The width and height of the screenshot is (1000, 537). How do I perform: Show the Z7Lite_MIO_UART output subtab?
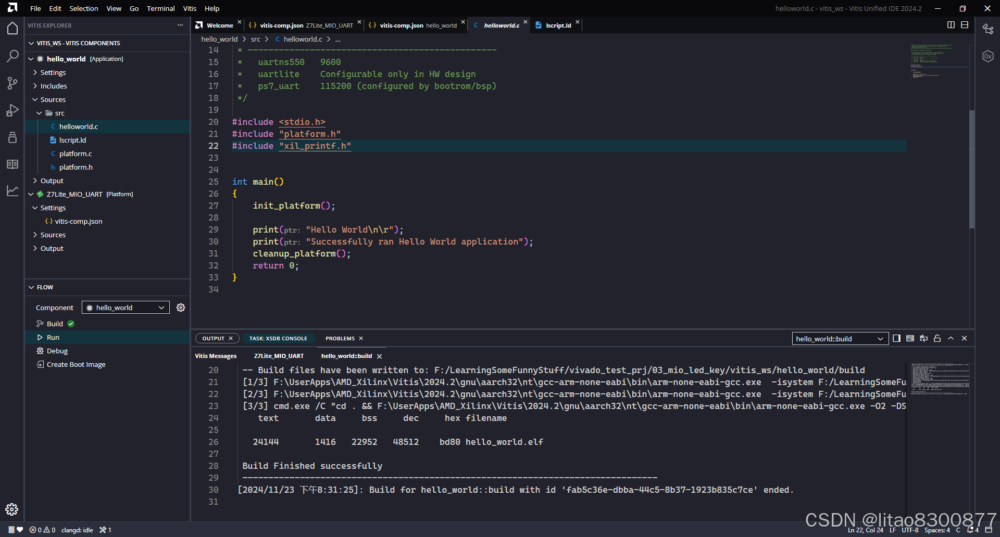(x=279, y=356)
